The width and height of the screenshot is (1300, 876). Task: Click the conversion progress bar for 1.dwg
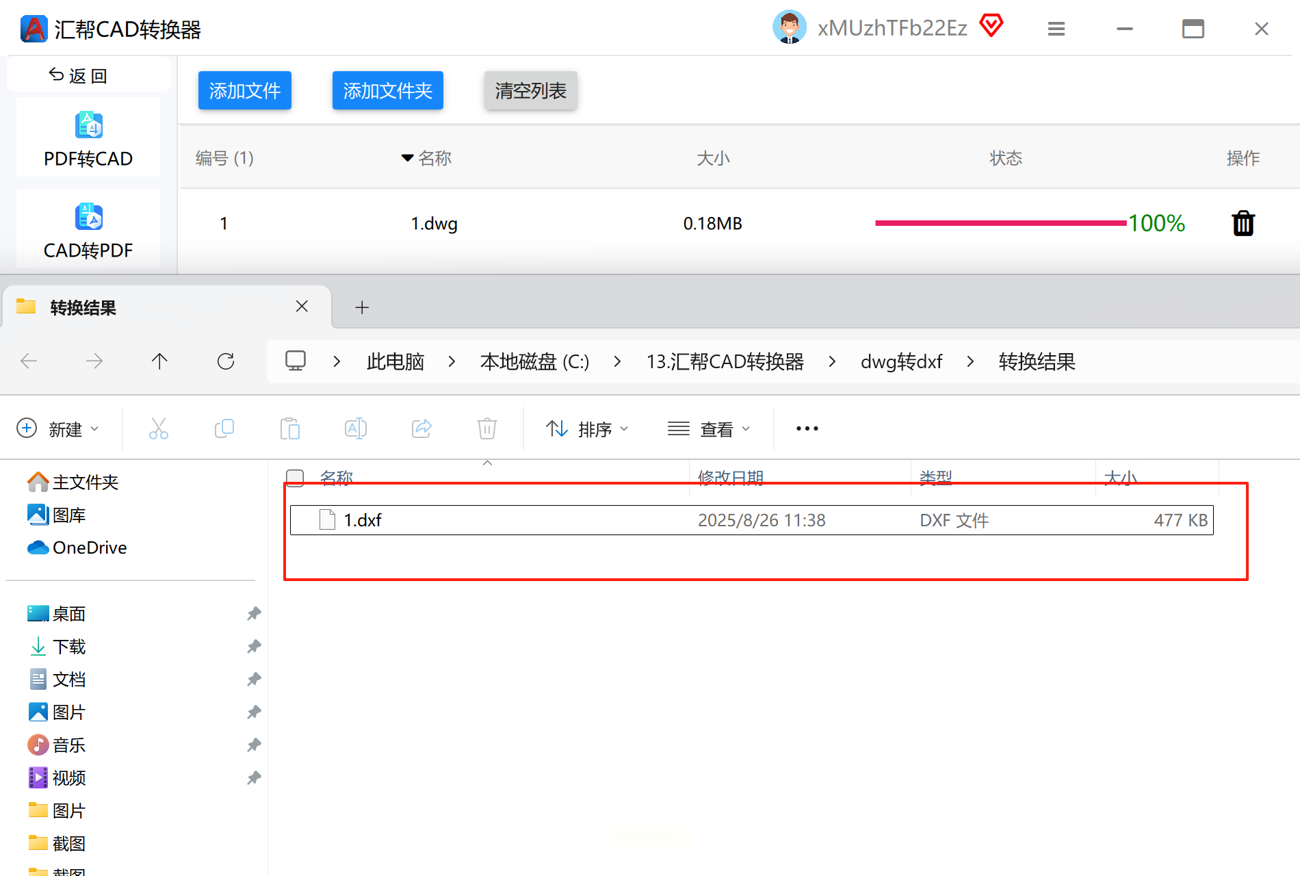[1000, 223]
